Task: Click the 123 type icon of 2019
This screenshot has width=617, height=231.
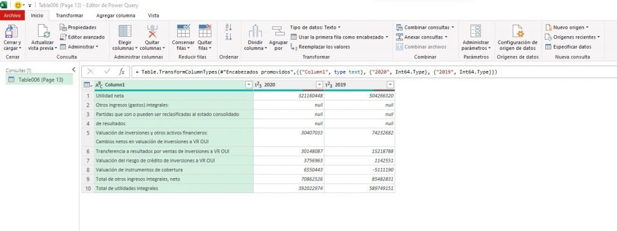Action: (330, 84)
